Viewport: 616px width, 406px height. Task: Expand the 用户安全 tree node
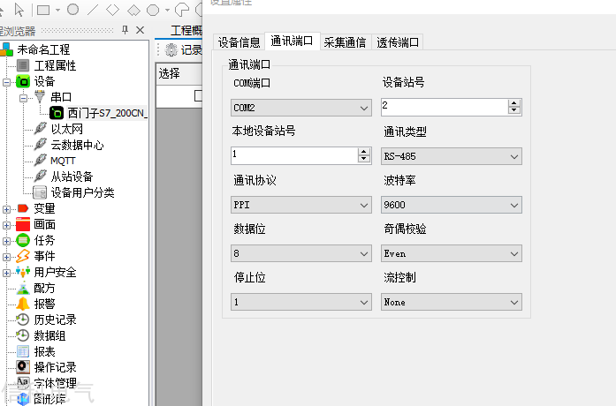6,273
